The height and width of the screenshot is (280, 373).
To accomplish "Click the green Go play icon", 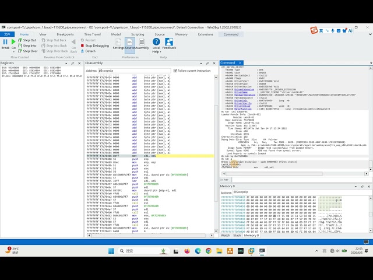I will 13,42.
